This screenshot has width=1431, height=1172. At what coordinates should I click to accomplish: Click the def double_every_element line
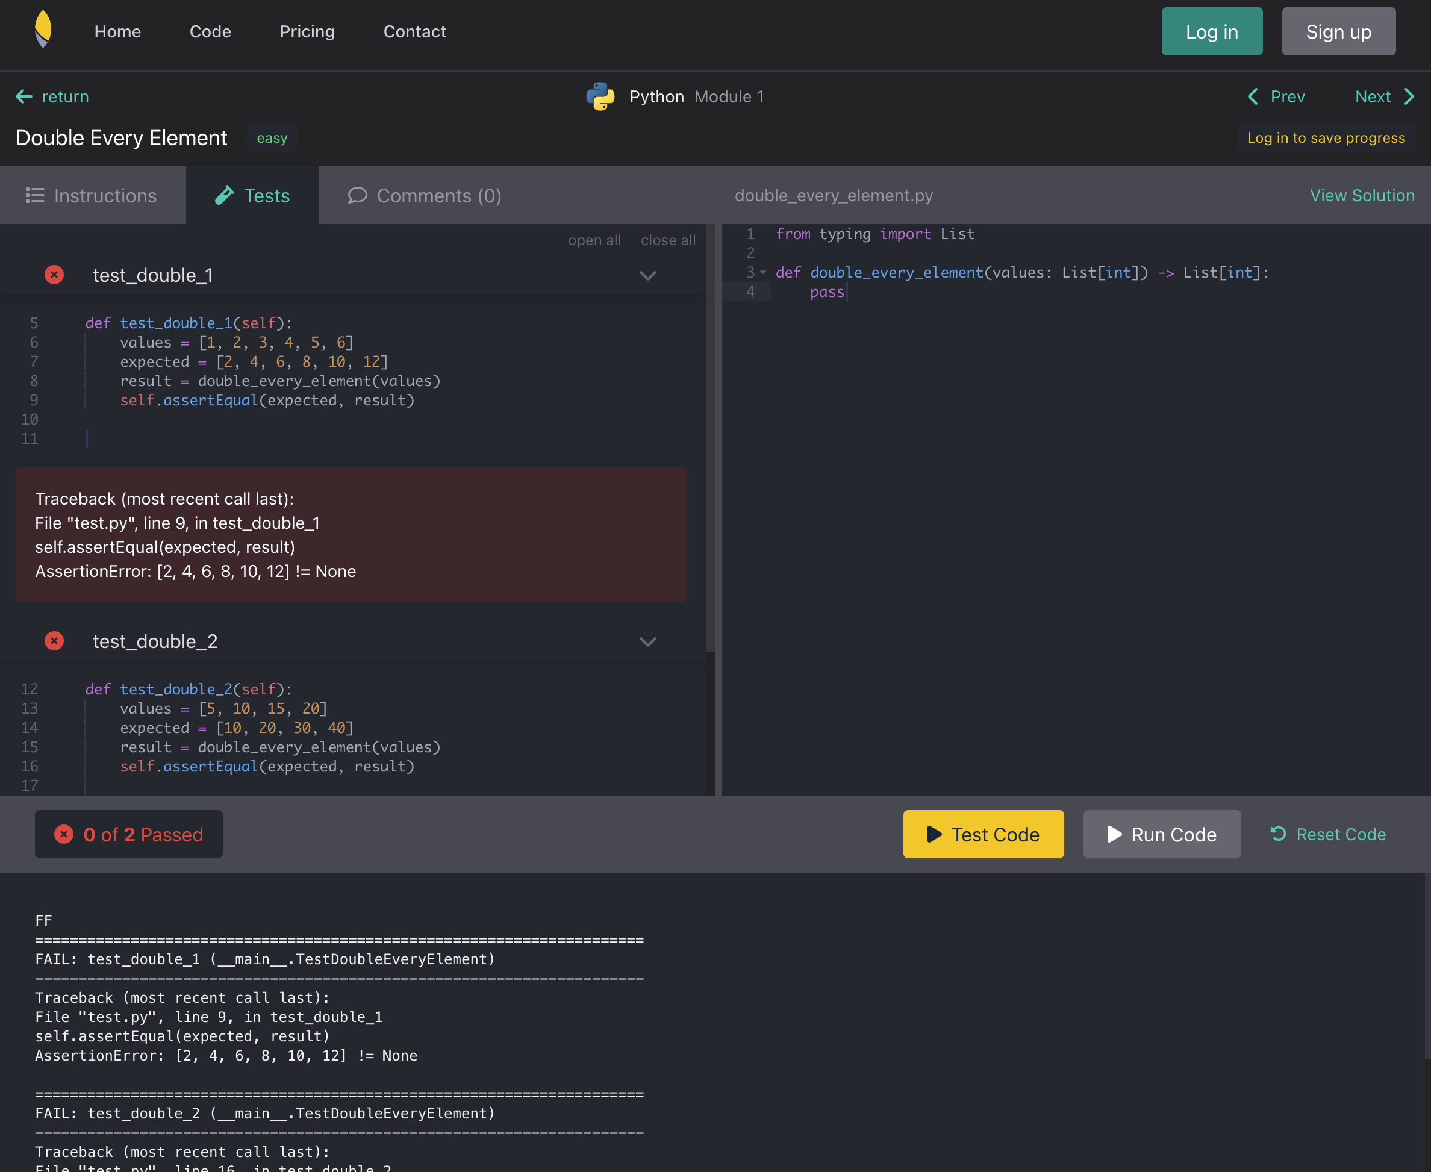(1022, 273)
